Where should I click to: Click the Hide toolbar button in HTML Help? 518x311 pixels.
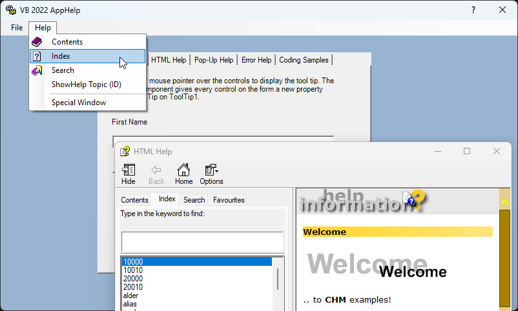pos(128,174)
